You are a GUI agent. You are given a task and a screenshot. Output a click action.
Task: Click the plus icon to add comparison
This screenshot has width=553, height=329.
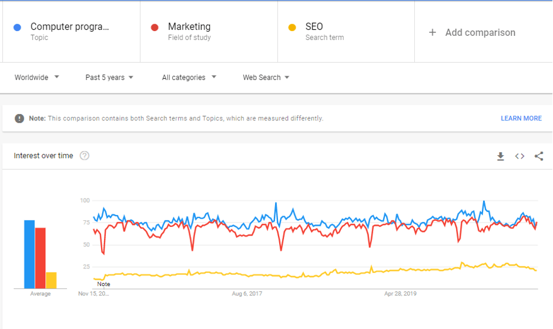coord(433,33)
